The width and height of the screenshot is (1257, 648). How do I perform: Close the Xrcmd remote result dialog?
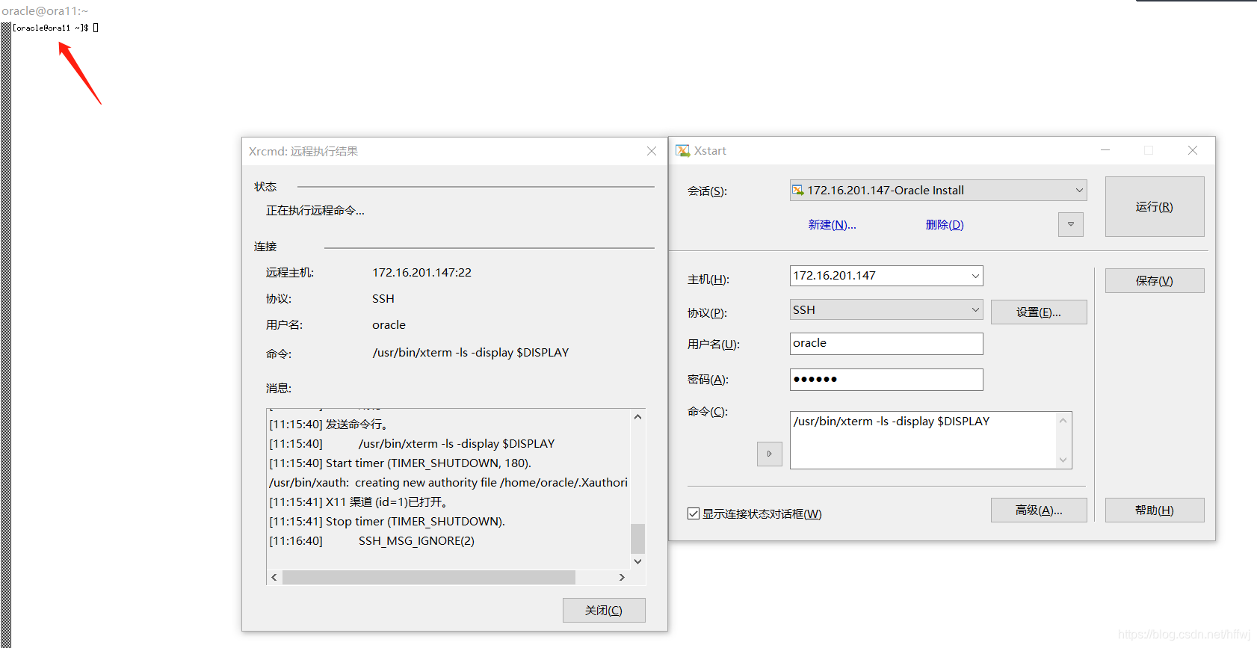pyautogui.click(x=651, y=151)
